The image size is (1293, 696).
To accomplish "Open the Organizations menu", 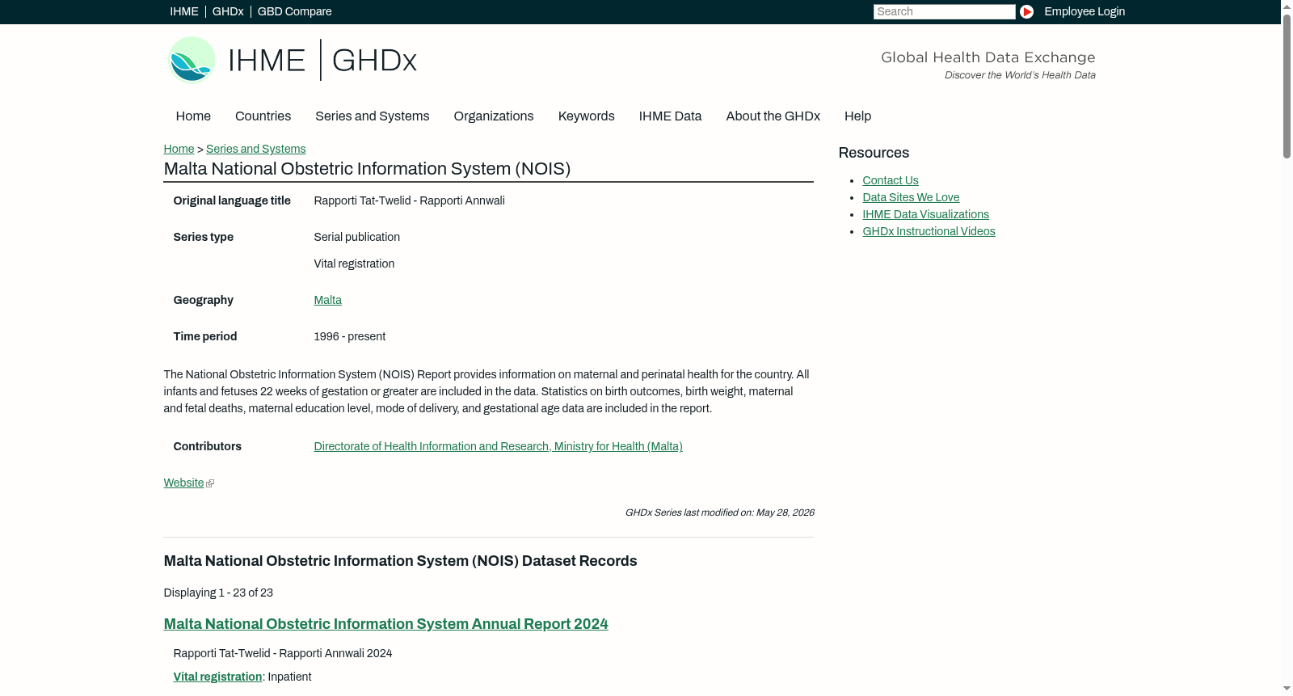I will 494,116.
